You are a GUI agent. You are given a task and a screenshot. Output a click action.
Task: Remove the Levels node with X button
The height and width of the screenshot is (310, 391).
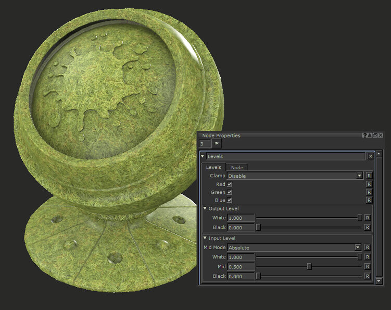point(370,156)
